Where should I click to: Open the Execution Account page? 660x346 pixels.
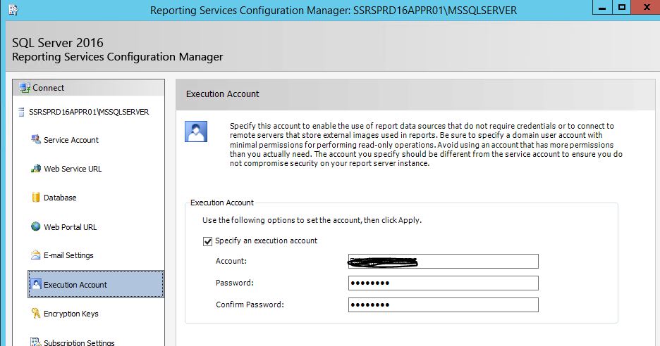[75, 285]
